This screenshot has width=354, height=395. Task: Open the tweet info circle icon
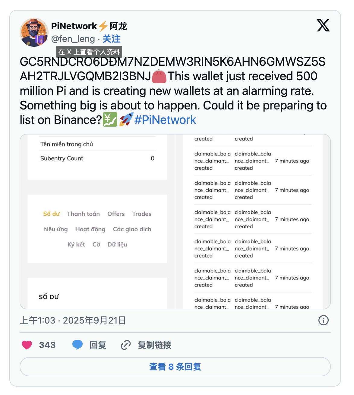324,320
